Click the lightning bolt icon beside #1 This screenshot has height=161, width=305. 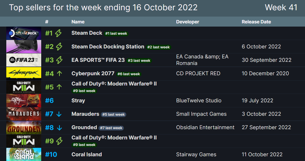click(58, 33)
